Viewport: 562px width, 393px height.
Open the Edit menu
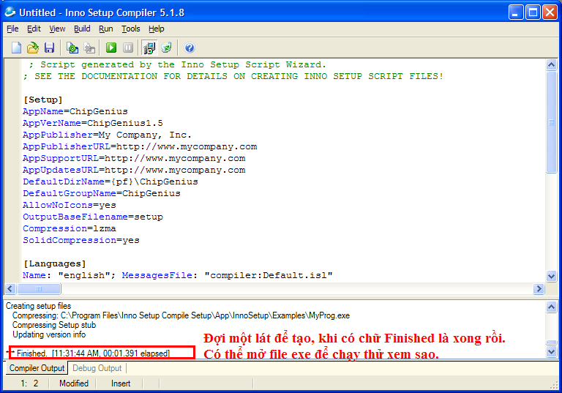click(x=34, y=29)
